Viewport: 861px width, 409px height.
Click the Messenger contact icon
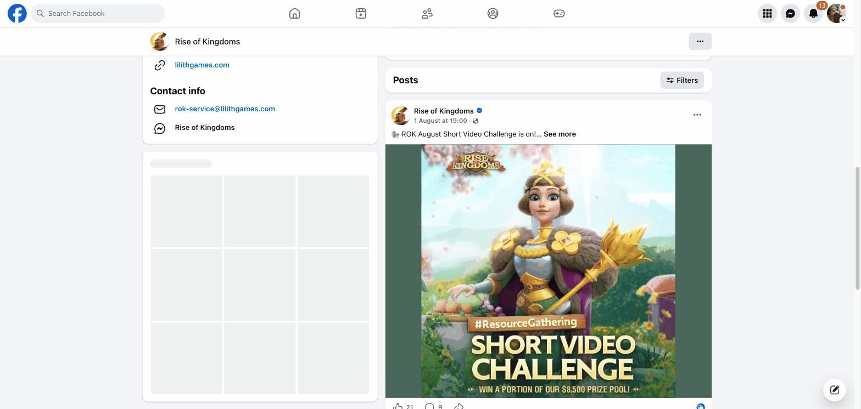tap(160, 128)
